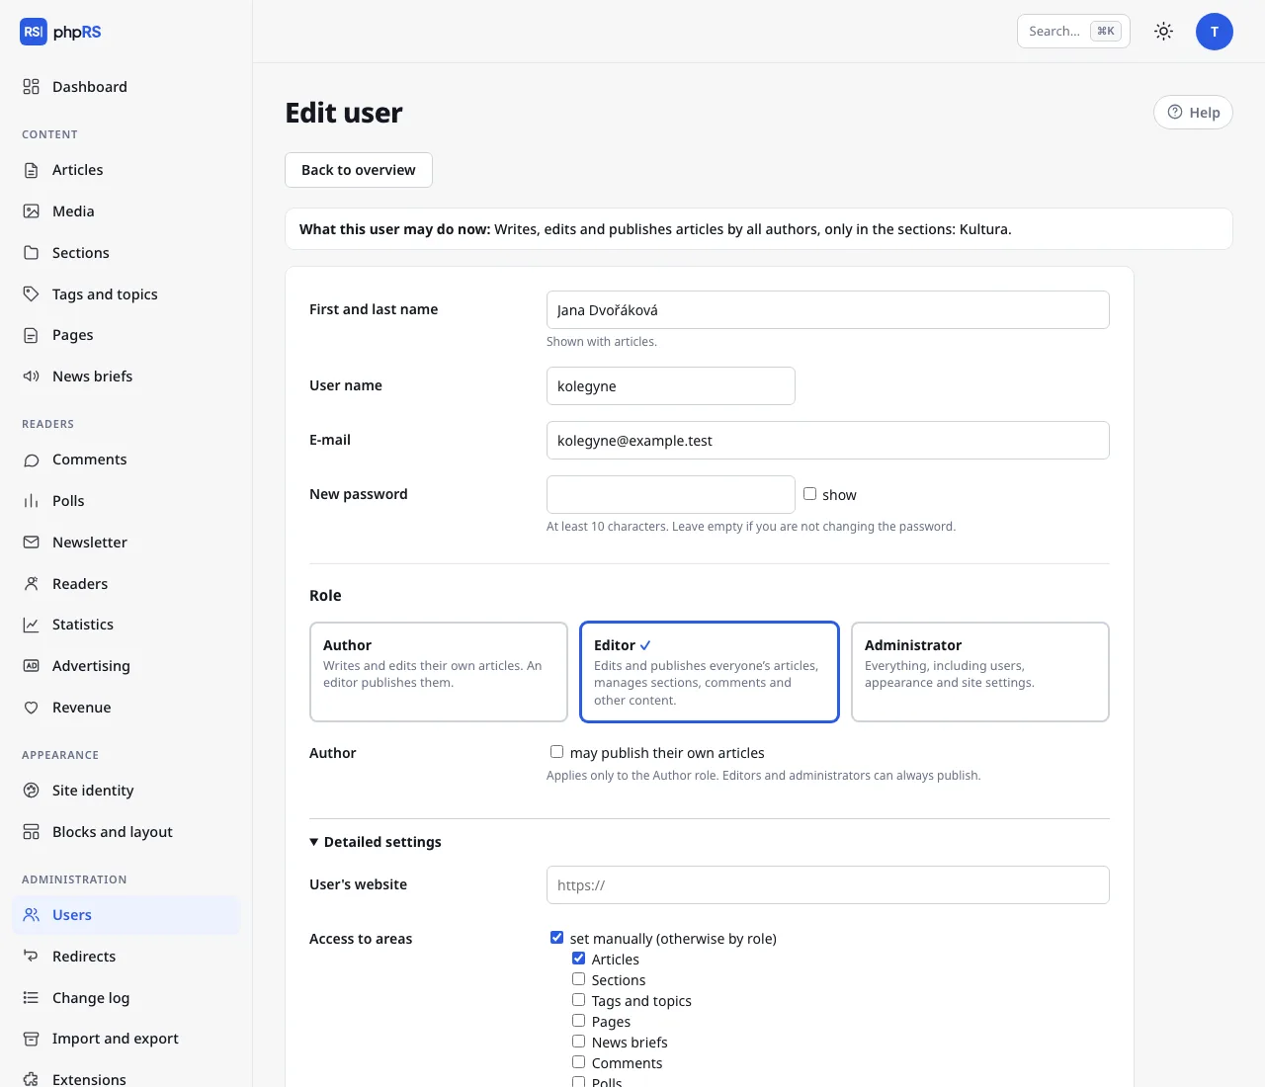1265x1087 pixels.
Task: Select the Editor role card
Action: [x=710, y=672]
